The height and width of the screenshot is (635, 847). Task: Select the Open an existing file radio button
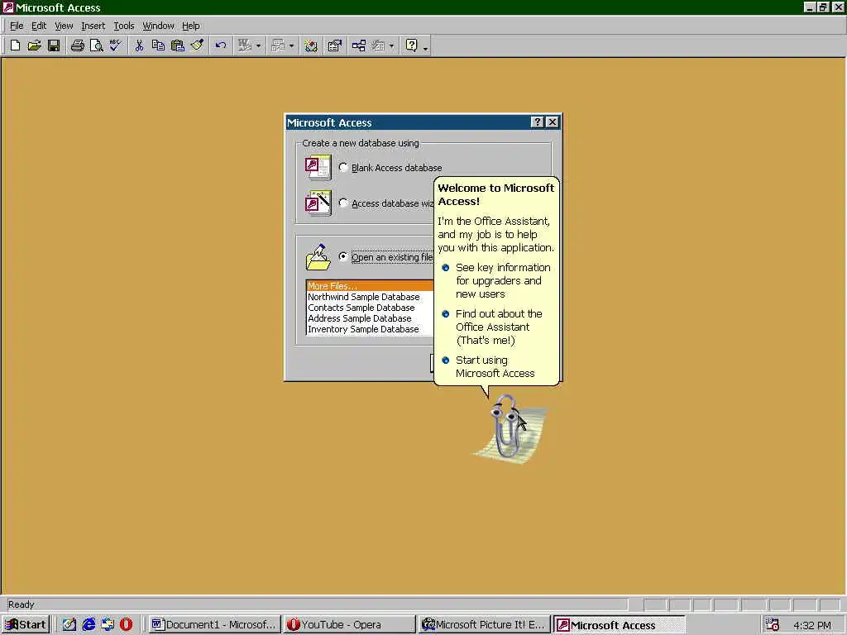click(x=343, y=256)
